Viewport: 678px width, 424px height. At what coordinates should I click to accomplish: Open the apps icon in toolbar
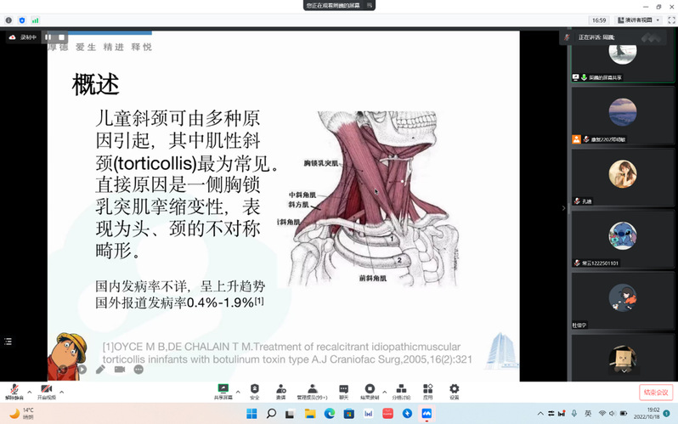tap(428, 390)
